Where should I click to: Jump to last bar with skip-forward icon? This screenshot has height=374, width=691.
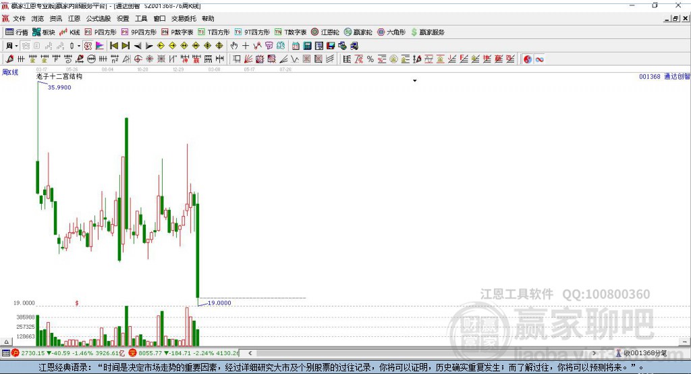(x=126, y=46)
